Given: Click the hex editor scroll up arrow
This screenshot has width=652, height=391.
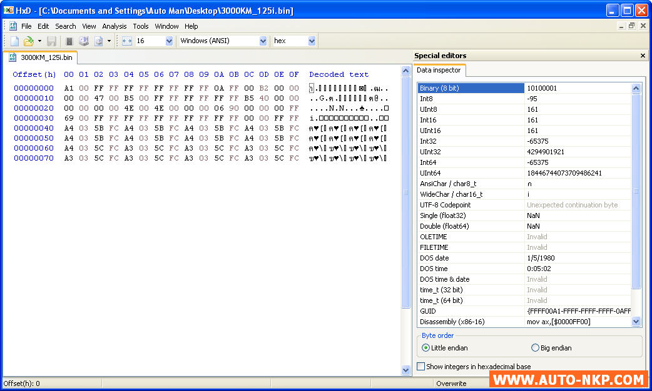Looking at the screenshot, I should pos(406,71).
